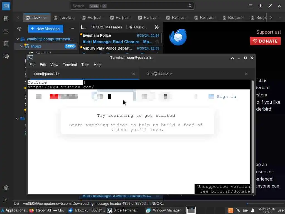Open the [rust-lang Thunderbird tab
Screen dimensions: 285x214
coord(65,18)
